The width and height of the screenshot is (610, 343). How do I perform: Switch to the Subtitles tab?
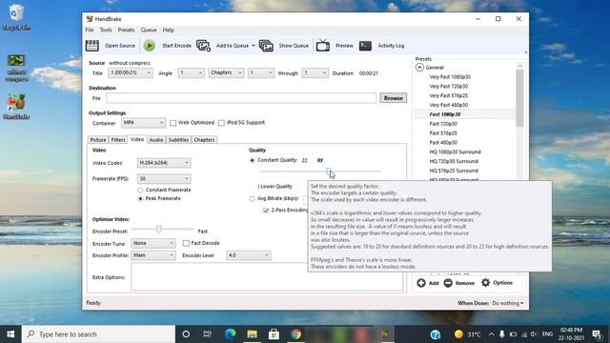[x=178, y=140]
